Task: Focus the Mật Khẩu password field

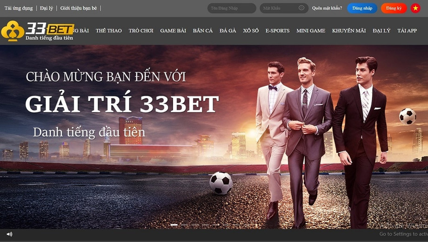Action: point(284,8)
